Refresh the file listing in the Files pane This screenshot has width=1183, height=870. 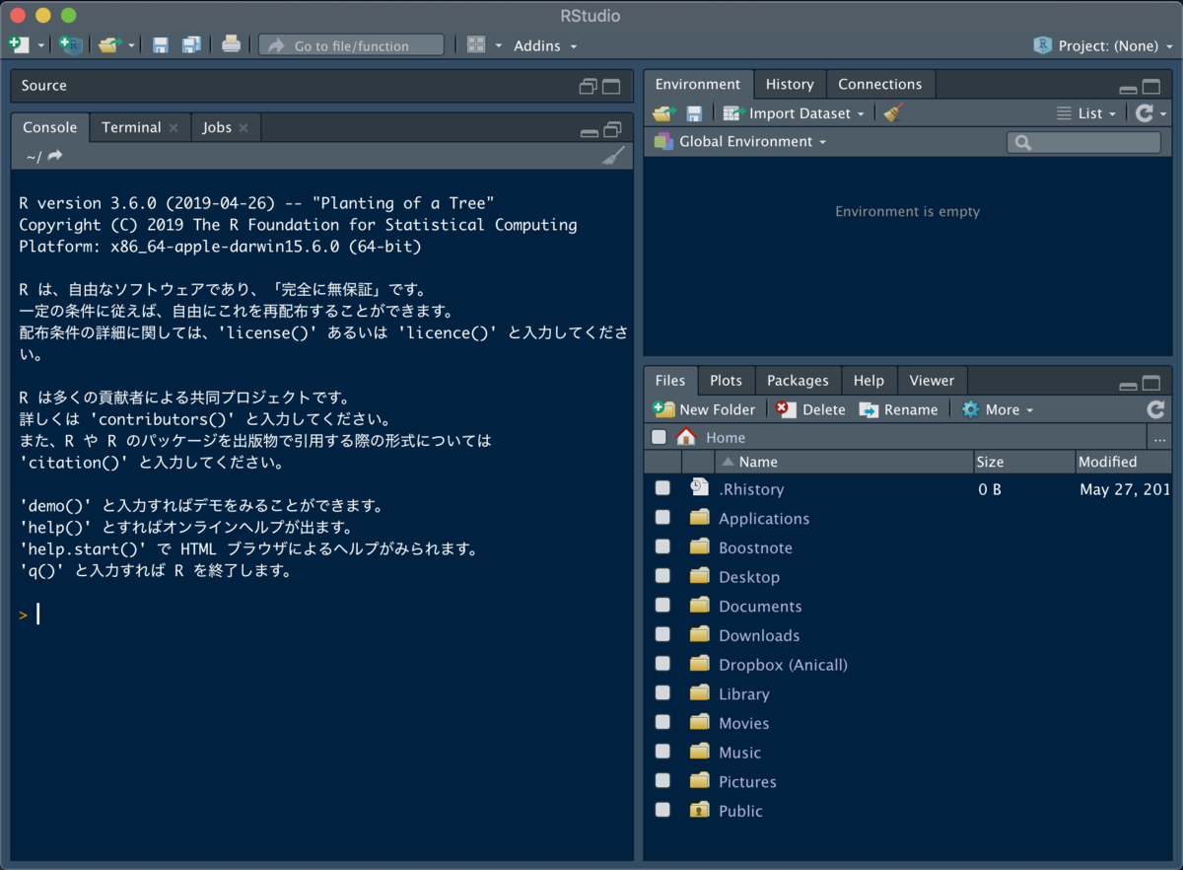1154,409
